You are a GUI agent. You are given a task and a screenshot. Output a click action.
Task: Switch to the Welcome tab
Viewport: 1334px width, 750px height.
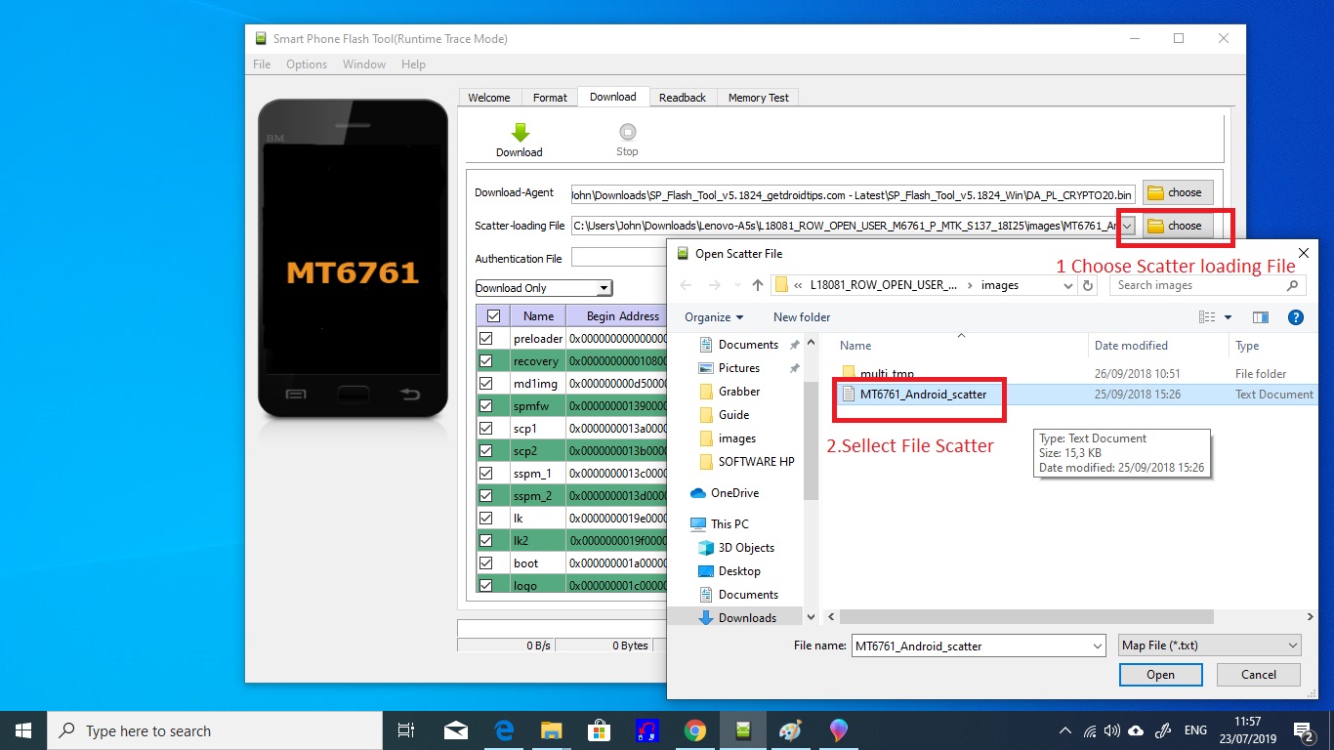(489, 98)
